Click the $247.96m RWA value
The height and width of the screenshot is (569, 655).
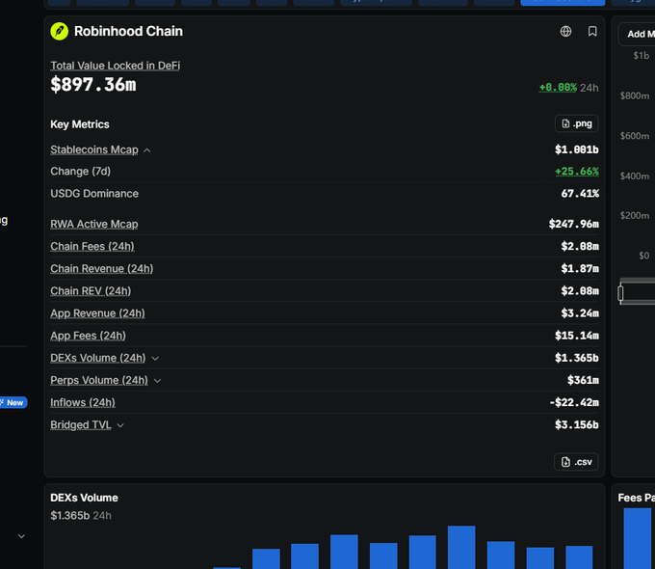pyautogui.click(x=573, y=225)
